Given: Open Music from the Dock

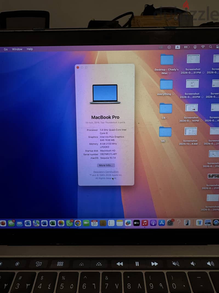Looking at the screenshot, I should (x=145, y=223).
